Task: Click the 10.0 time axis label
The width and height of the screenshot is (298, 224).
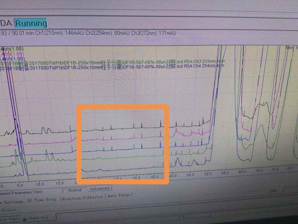Action: click(x=40, y=184)
